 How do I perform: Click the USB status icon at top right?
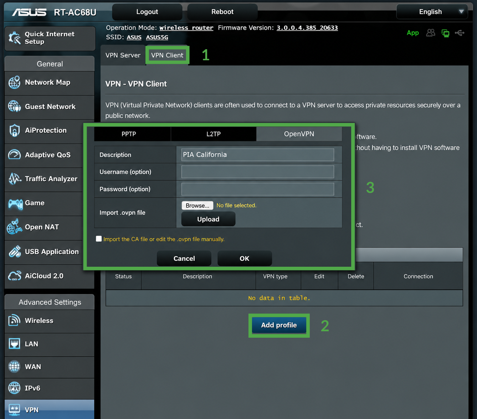(460, 33)
